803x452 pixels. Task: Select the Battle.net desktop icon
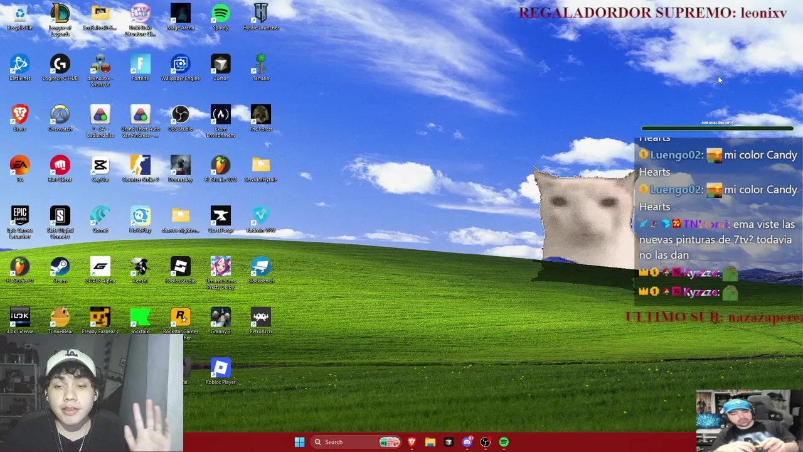point(20,68)
